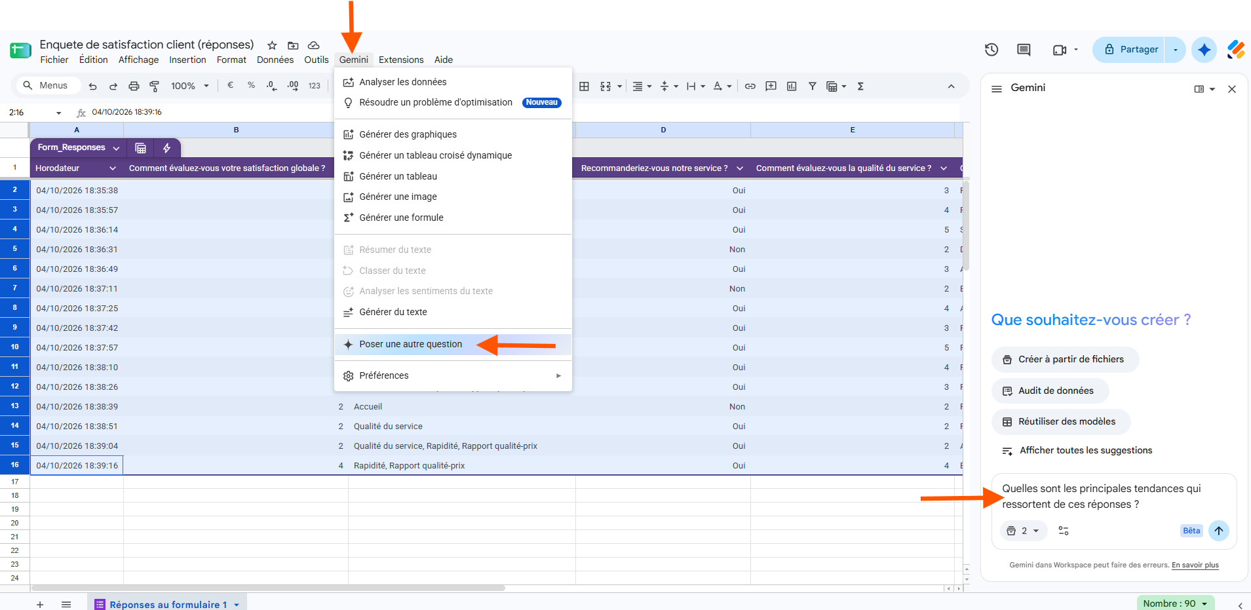Select the Réponses au formulaire 1 tab
This screenshot has width=1251, height=610.
click(167, 604)
